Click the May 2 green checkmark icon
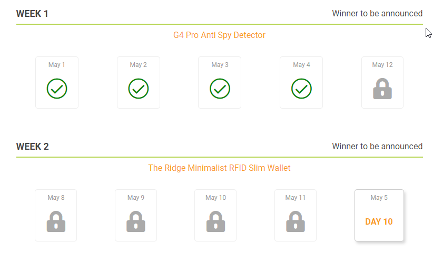This screenshot has height=261, width=433. pos(139,89)
